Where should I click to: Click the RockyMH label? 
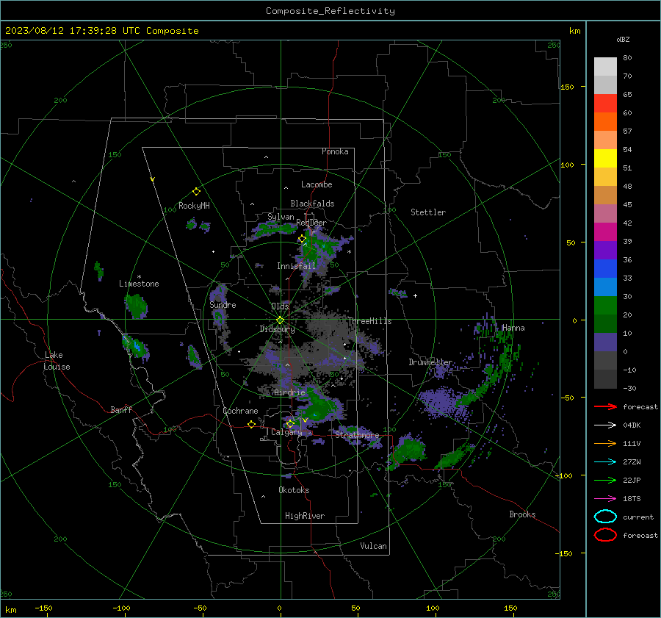(x=194, y=206)
